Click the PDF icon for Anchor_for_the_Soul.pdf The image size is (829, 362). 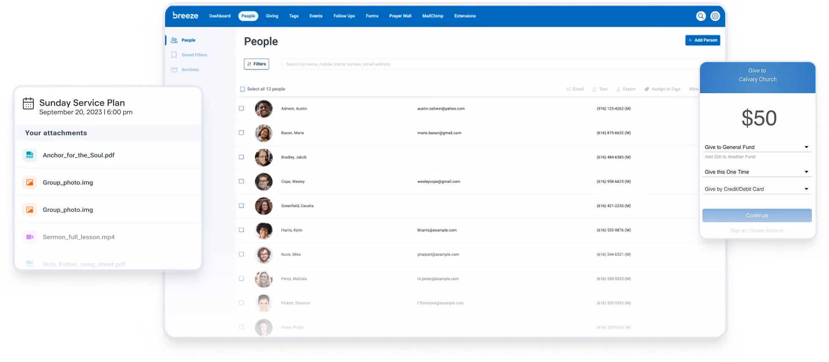click(x=30, y=155)
